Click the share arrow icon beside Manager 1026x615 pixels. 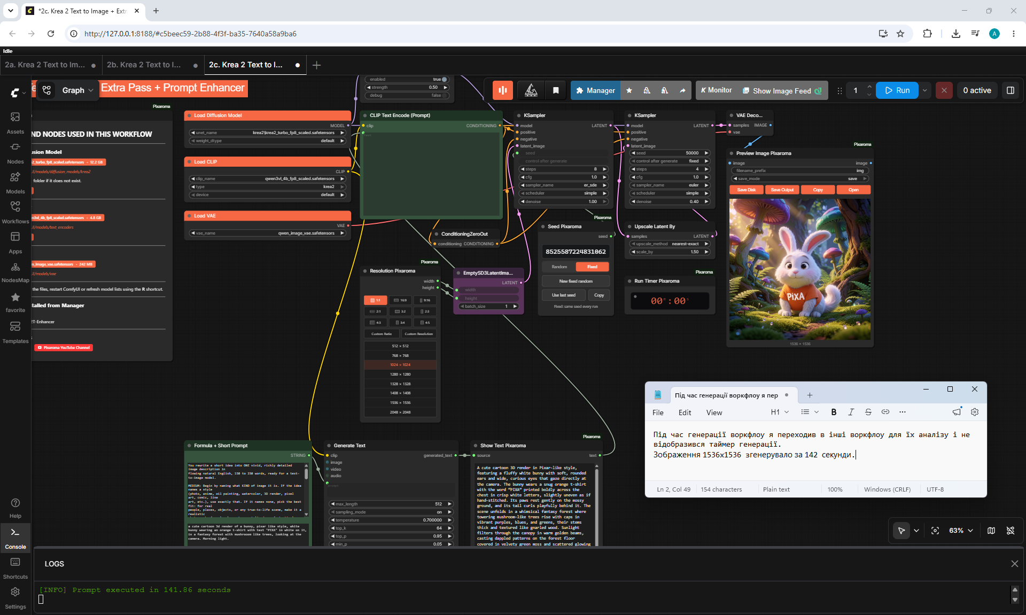tap(682, 90)
